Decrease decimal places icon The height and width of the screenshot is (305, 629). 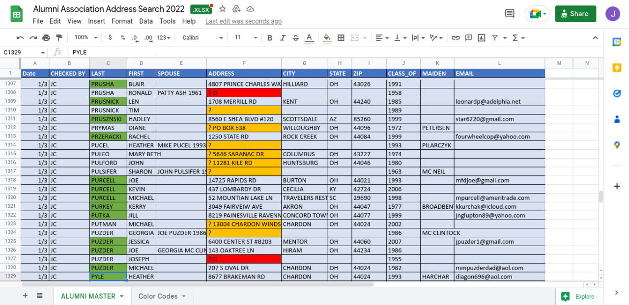(x=135, y=38)
